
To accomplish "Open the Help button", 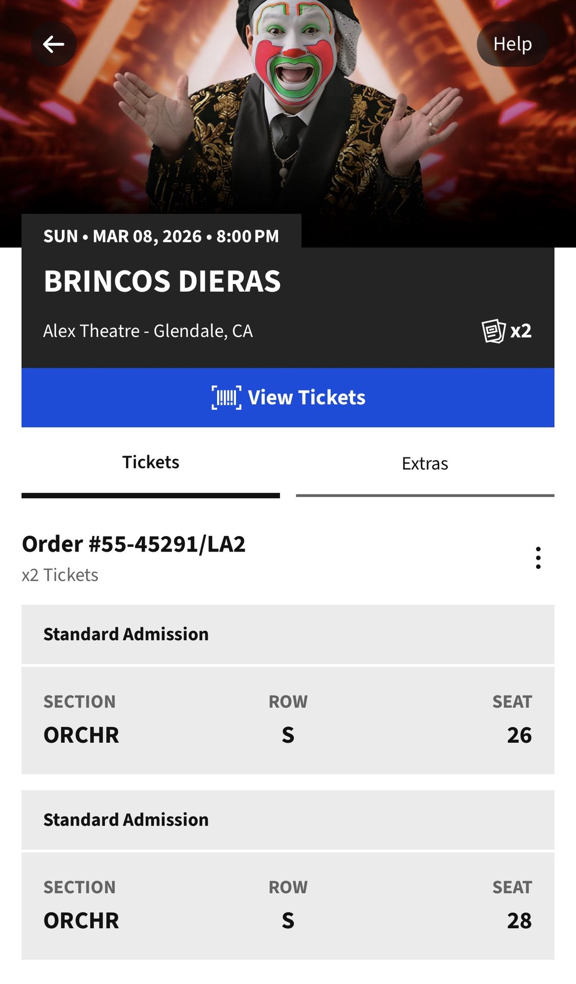I will point(513,44).
